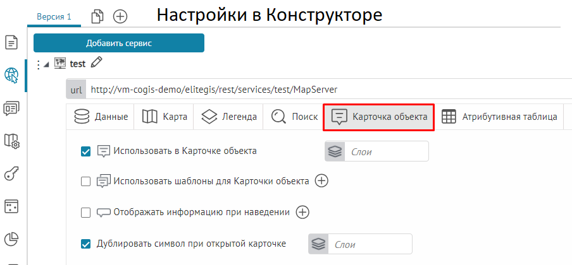The width and height of the screenshot is (572, 265).
Task: Open layers dropdown for duplicate symbol option
Action: tap(360, 244)
